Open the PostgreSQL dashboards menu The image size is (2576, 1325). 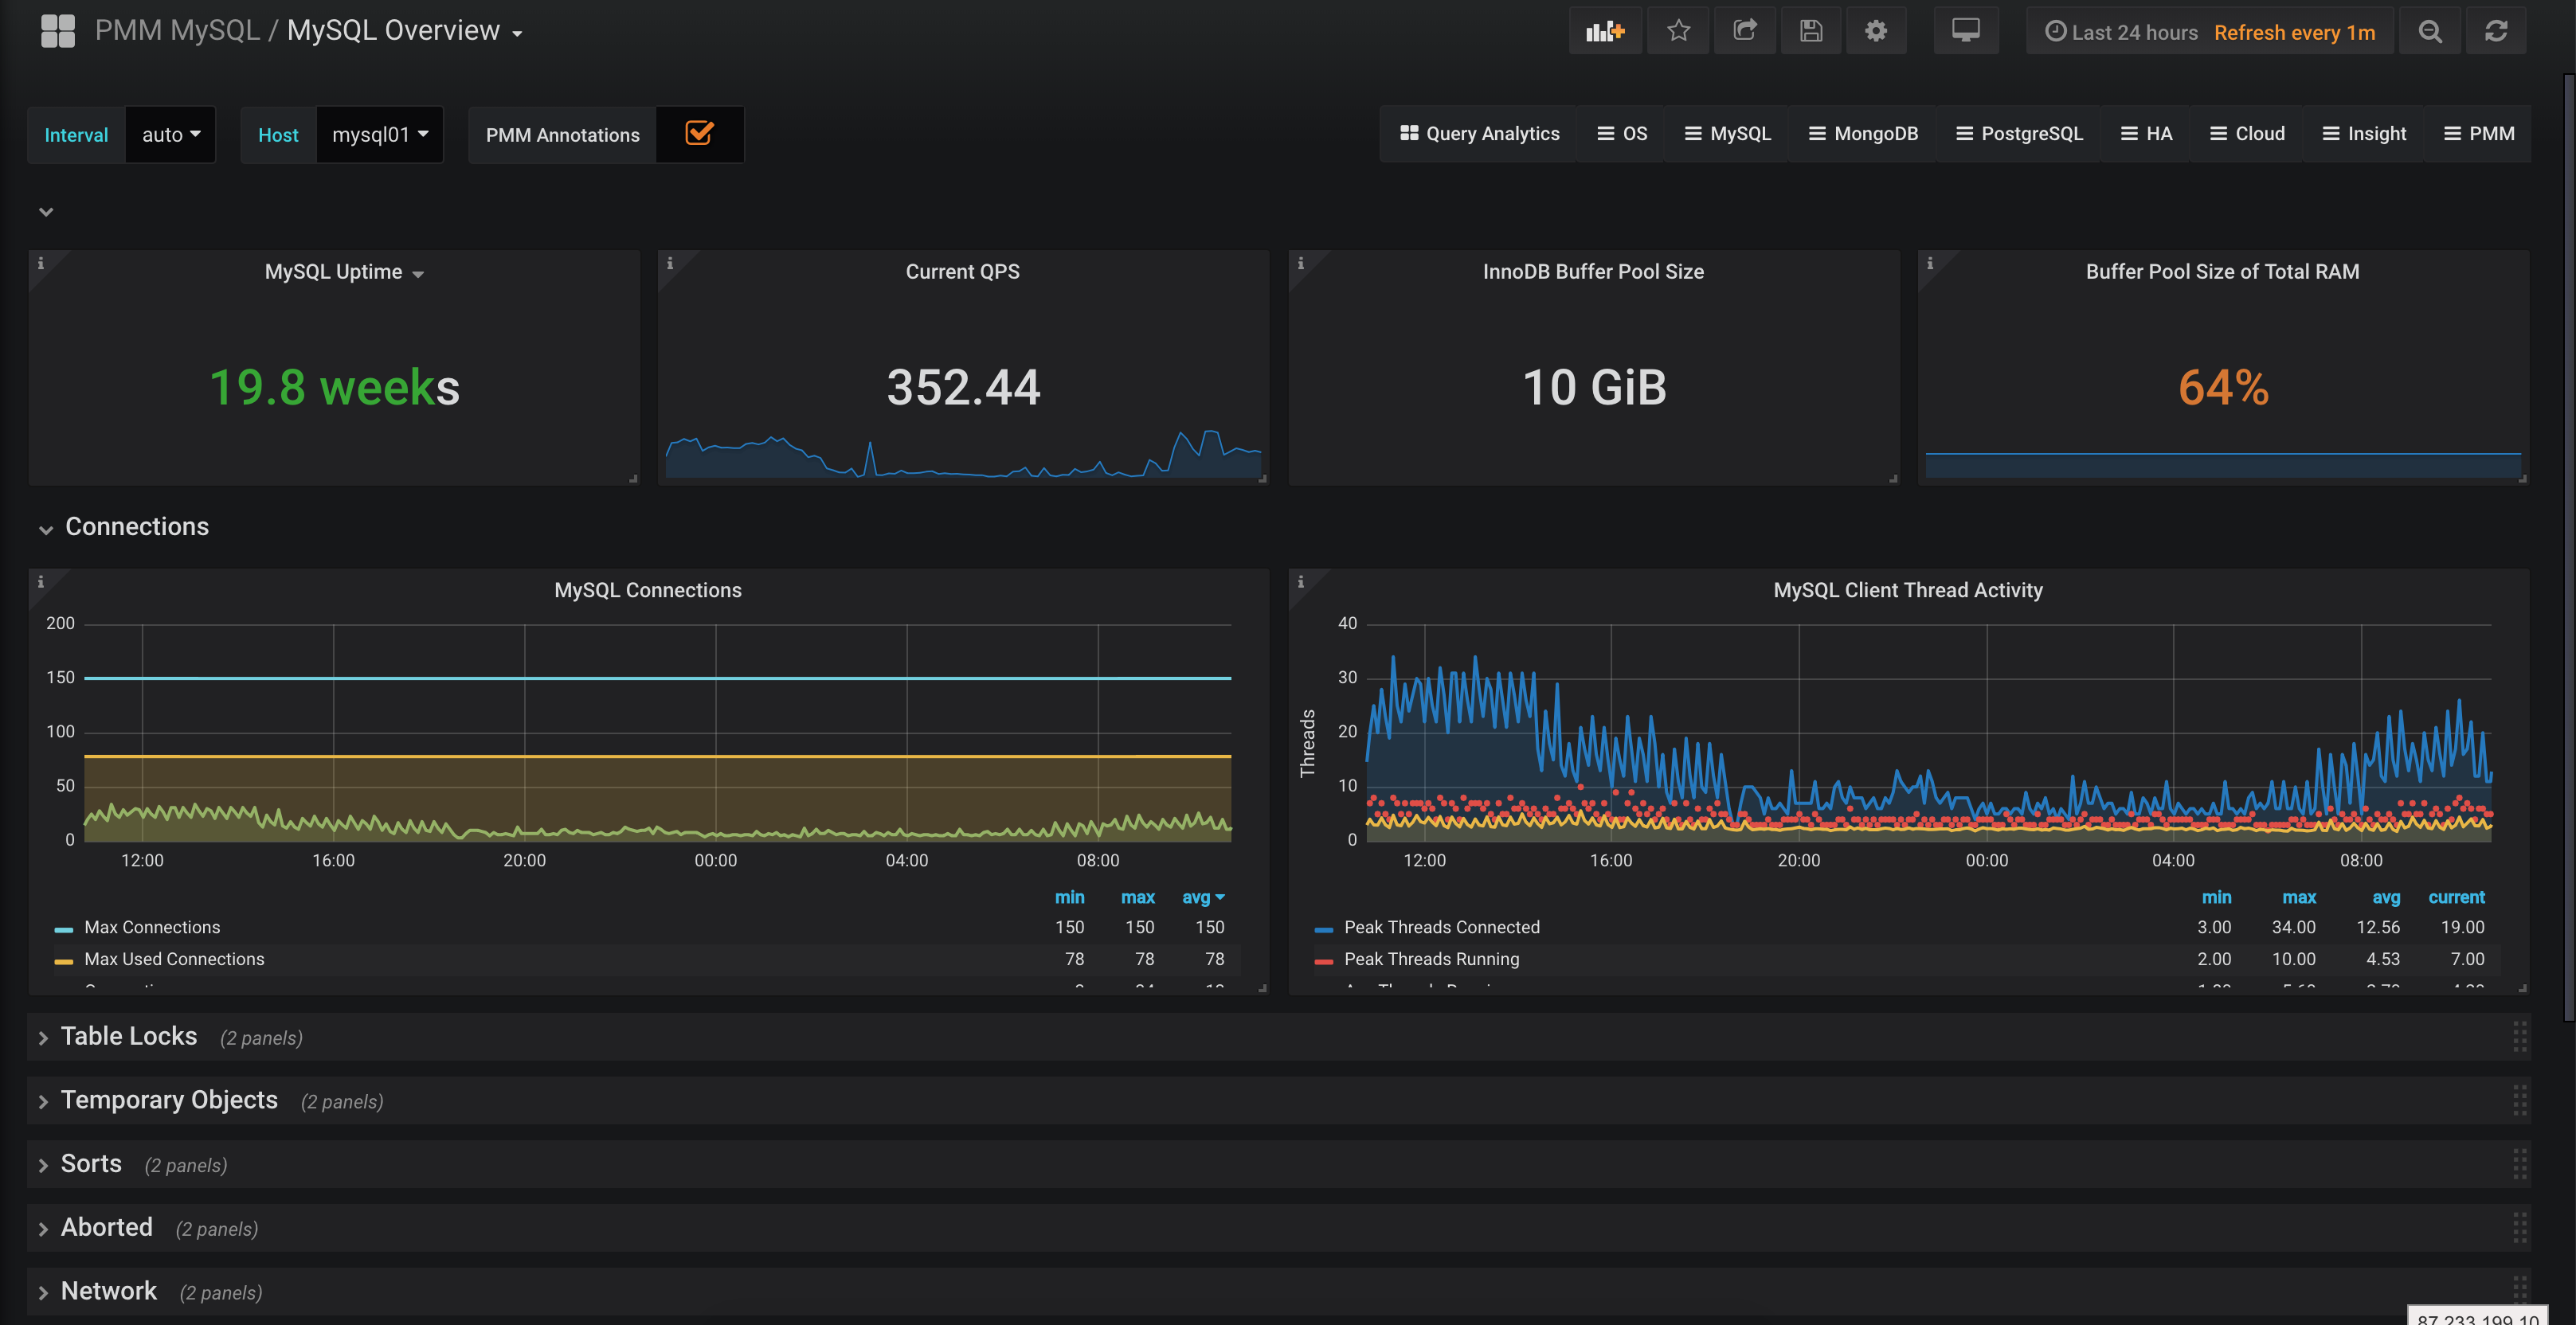tap(2019, 134)
